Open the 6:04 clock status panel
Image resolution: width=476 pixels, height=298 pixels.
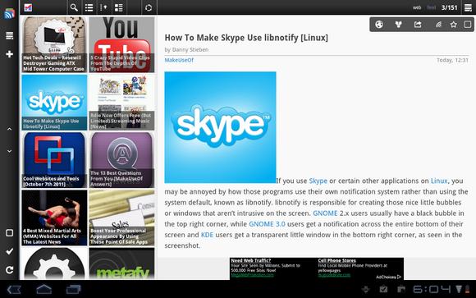[432, 289]
